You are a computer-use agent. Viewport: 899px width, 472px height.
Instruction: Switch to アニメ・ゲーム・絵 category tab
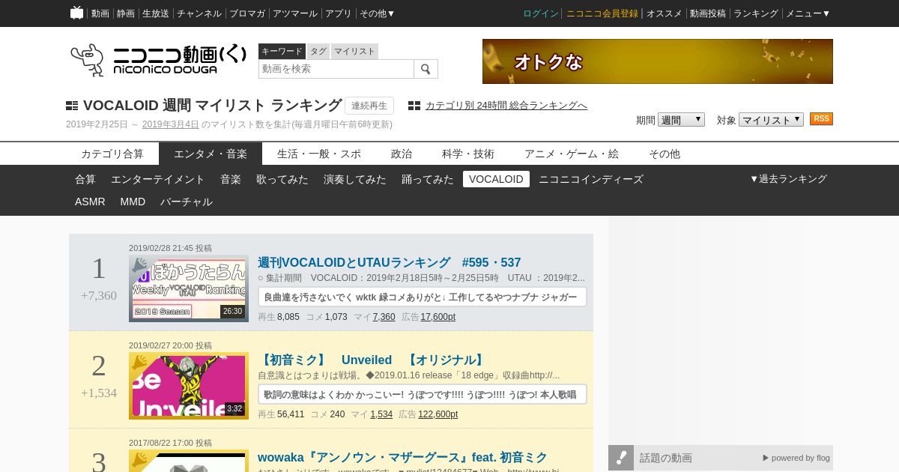pyautogui.click(x=572, y=154)
